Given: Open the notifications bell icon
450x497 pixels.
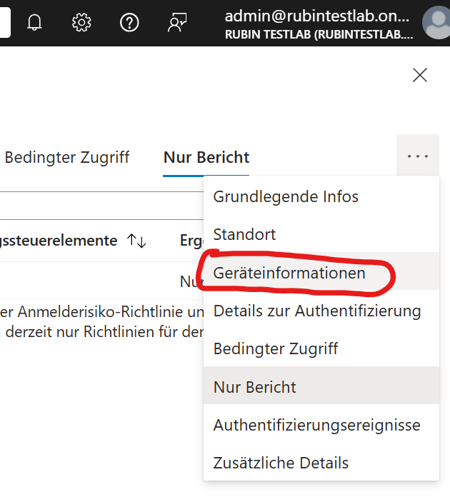Looking at the screenshot, I should 34,23.
